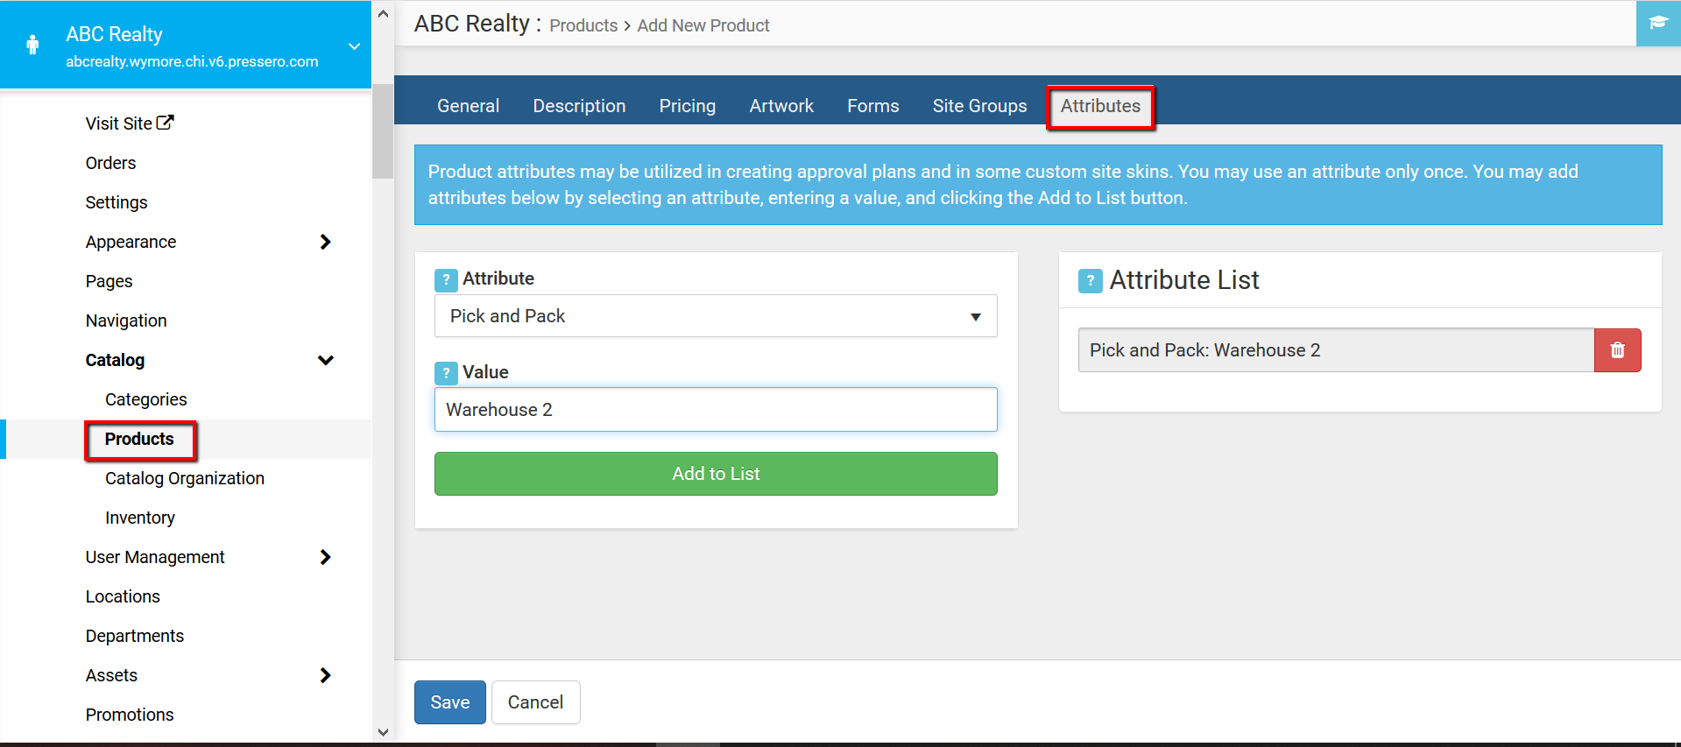Click the external link icon beside Visit Site
Viewport: 1681px width, 747px height.
tap(165, 123)
